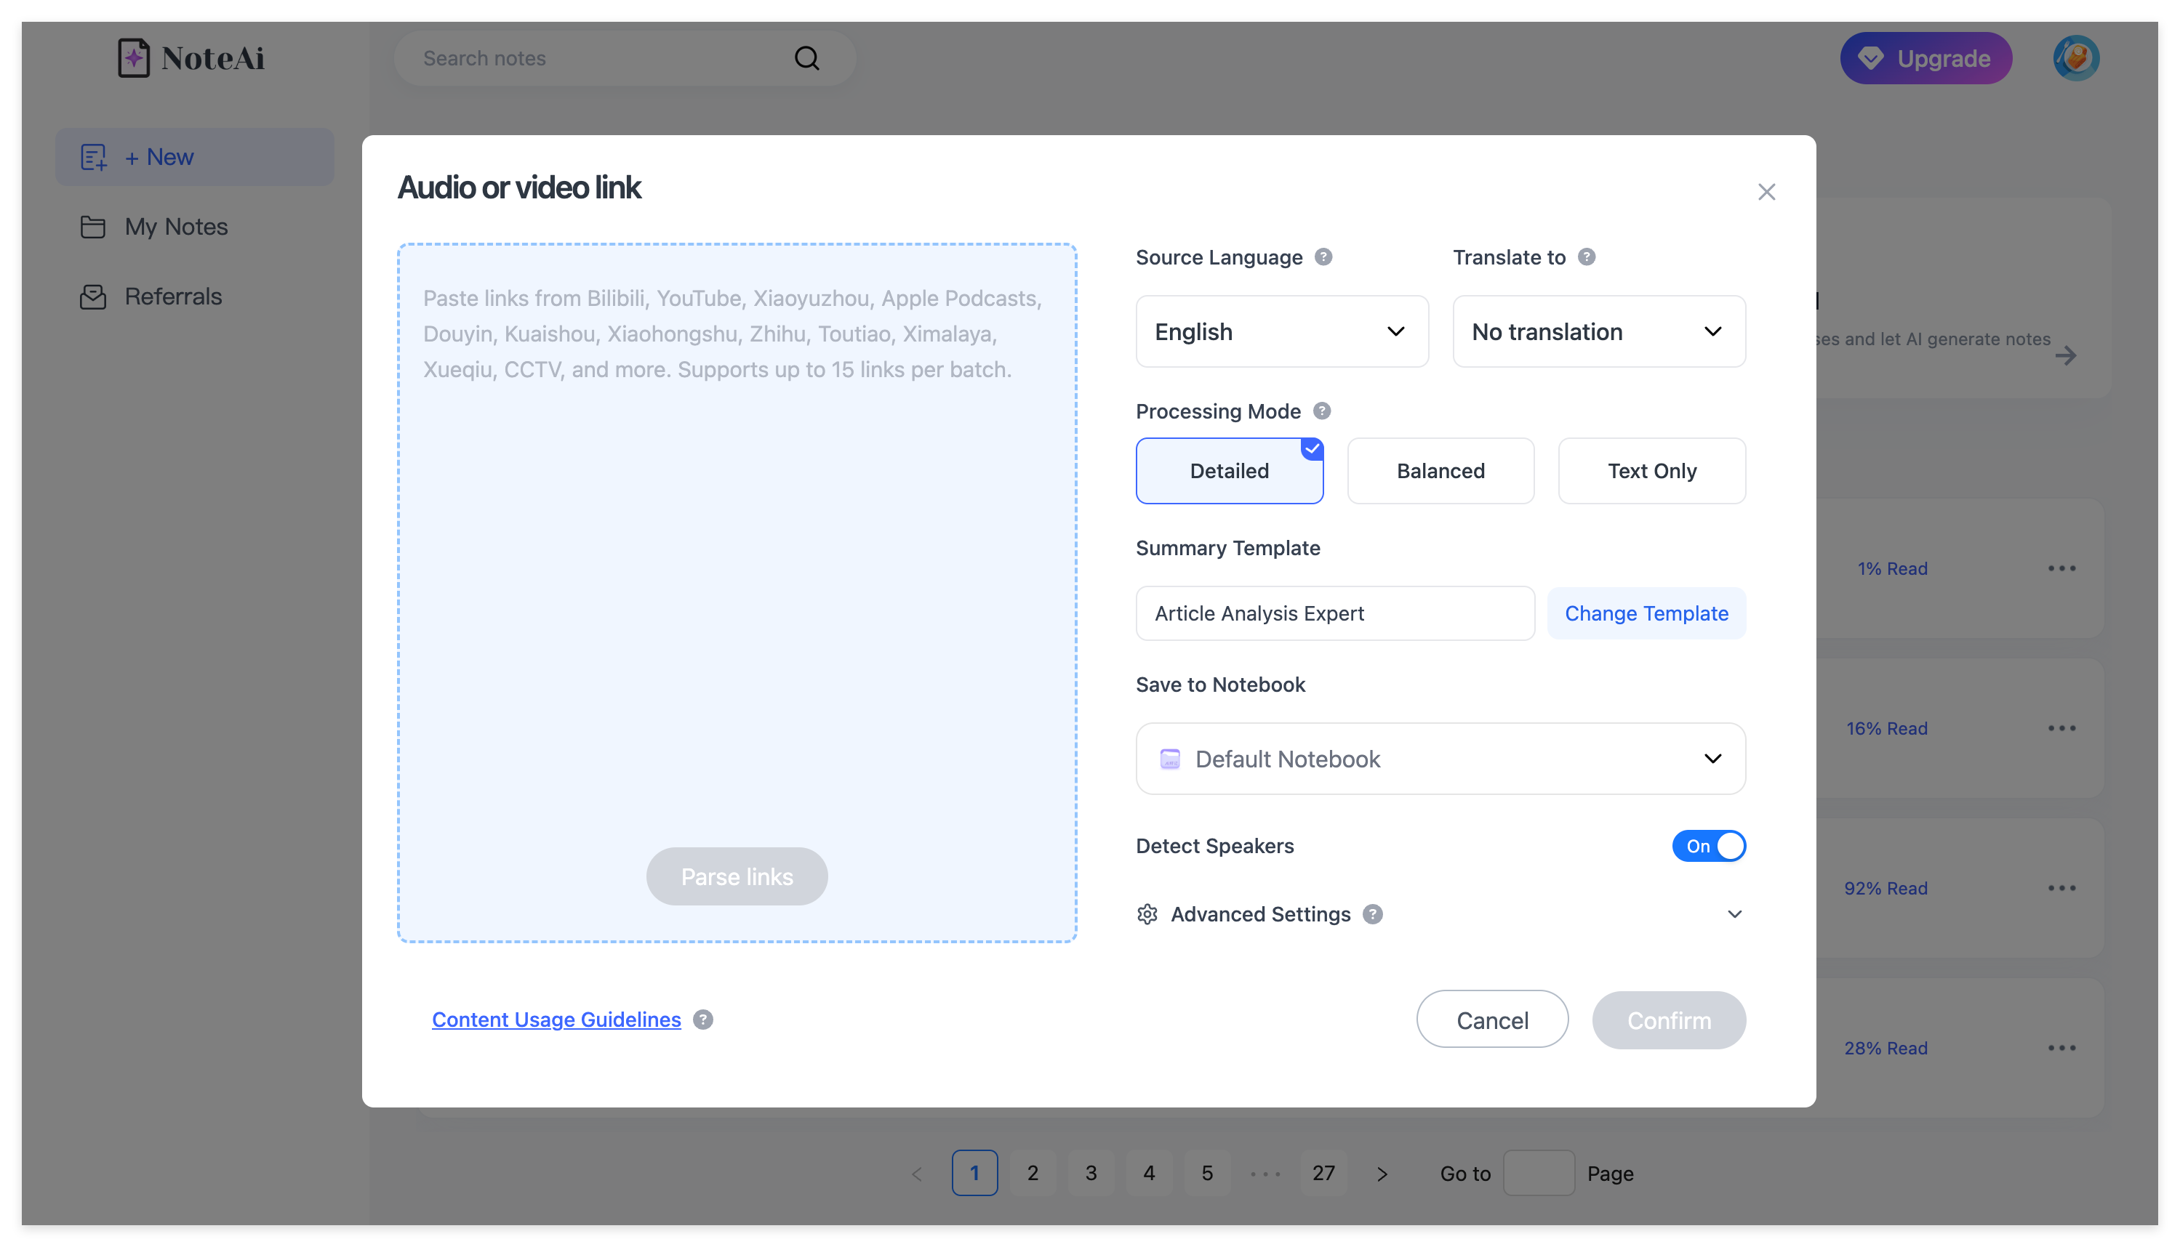This screenshot has height=1247, width=2180.
Task: Click the New note icon in sidebar
Action: [x=93, y=157]
